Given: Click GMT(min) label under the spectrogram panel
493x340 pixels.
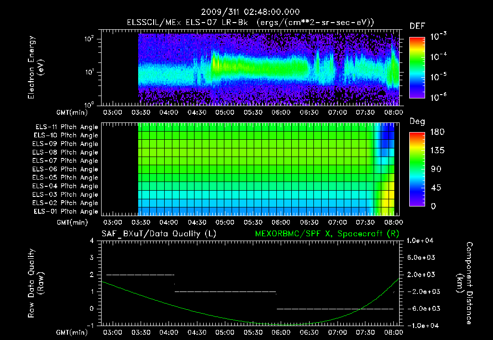Looking at the screenshot, I should [72, 112].
